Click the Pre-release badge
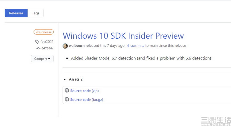This screenshot has width=231, height=126. pyautogui.click(x=44, y=32)
